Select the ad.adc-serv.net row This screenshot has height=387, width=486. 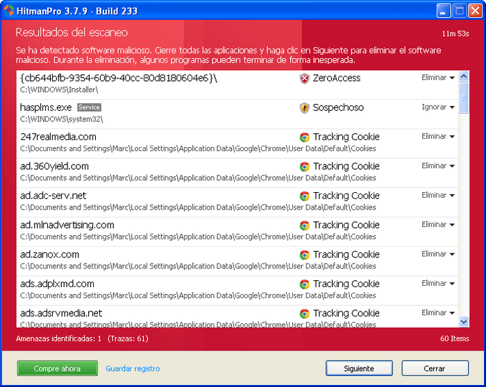[237, 202]
